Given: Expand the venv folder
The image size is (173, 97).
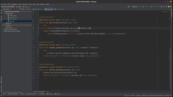Looking at the screenshot, I should [x=5, y=25].
